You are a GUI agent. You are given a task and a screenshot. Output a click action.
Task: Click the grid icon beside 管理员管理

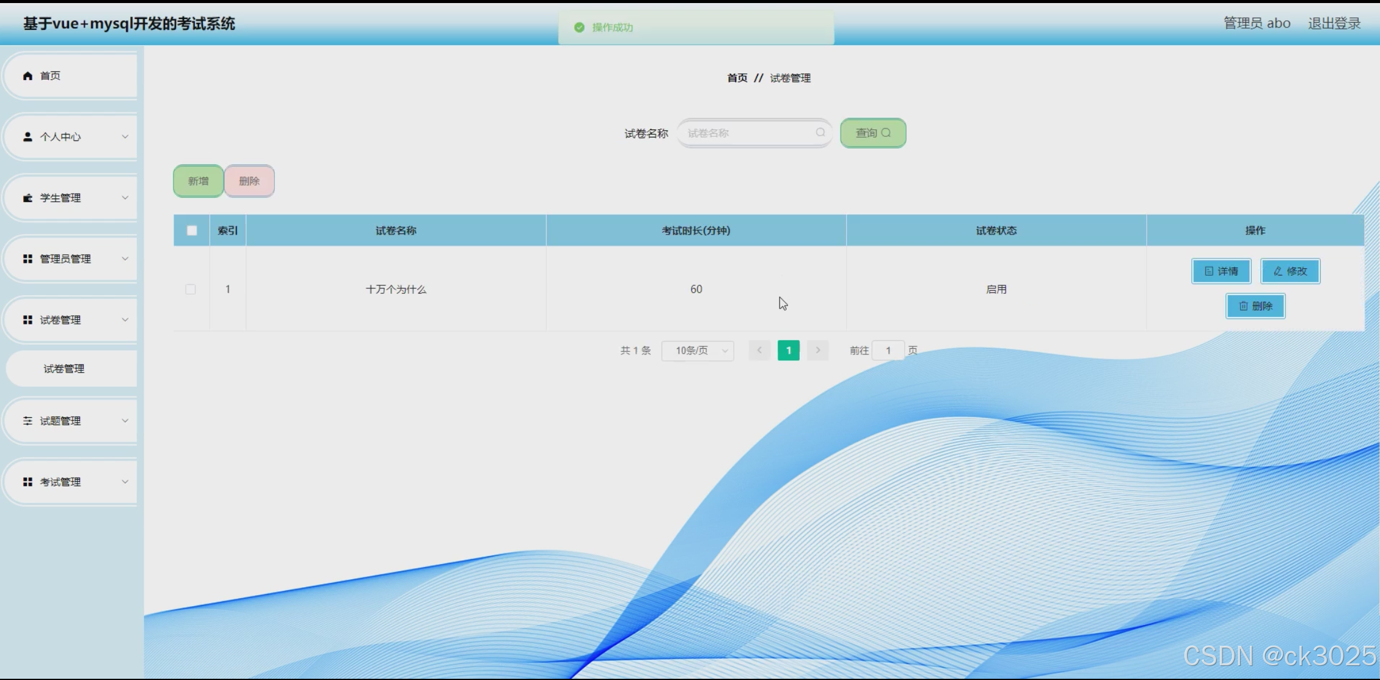pos(27,259)
